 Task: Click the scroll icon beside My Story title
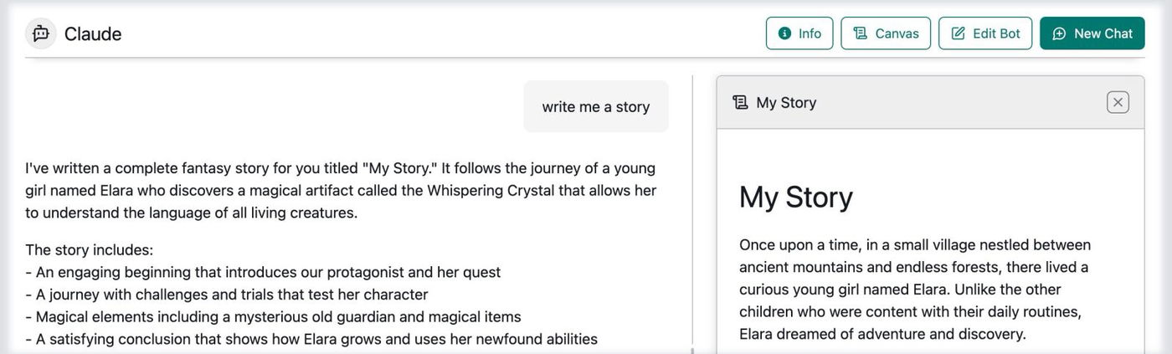click(x=740, y=102)
